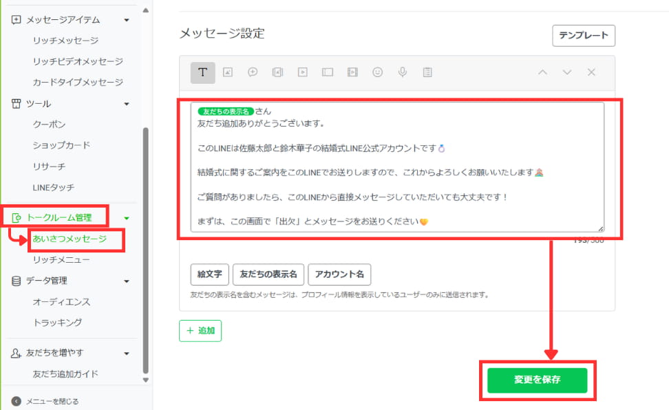Collapse the 友だちを増やす section arrow

pyautogui.click(x=127, y=354)
